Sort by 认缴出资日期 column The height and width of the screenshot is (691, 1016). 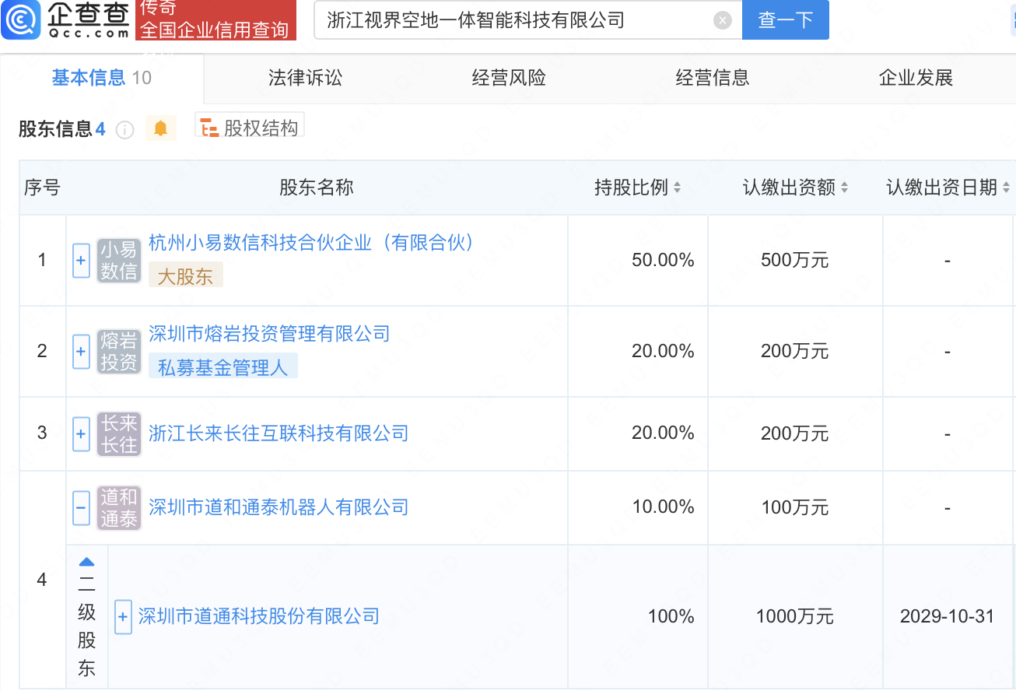[x=1006, y=188]
